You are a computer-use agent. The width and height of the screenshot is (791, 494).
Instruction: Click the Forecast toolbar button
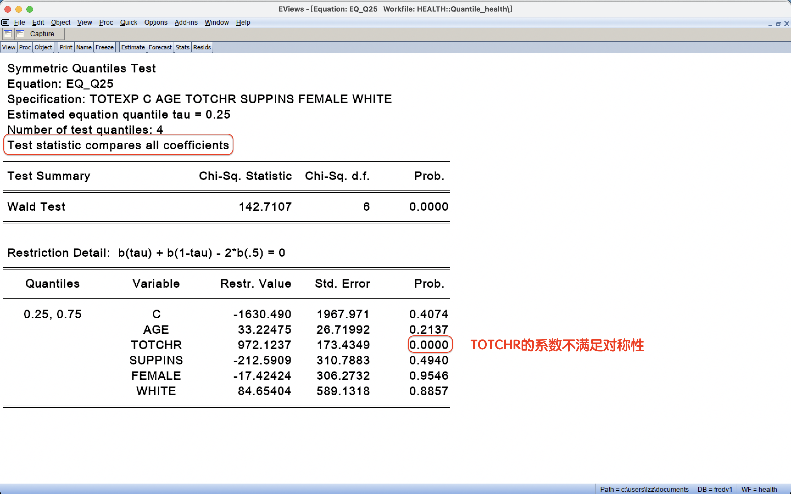pos(160,47)
